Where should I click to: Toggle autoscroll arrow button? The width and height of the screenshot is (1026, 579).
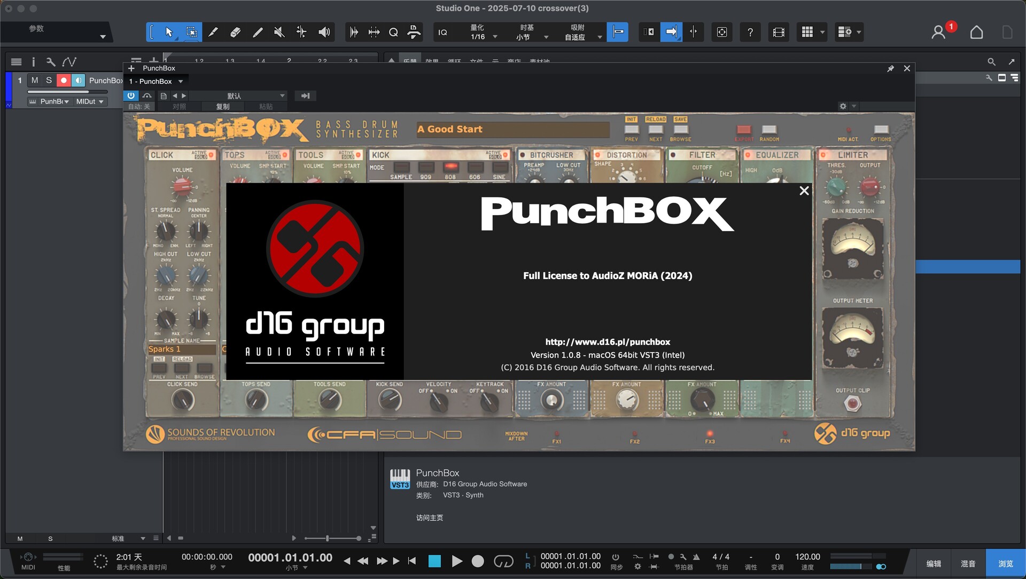click(671, 33)
